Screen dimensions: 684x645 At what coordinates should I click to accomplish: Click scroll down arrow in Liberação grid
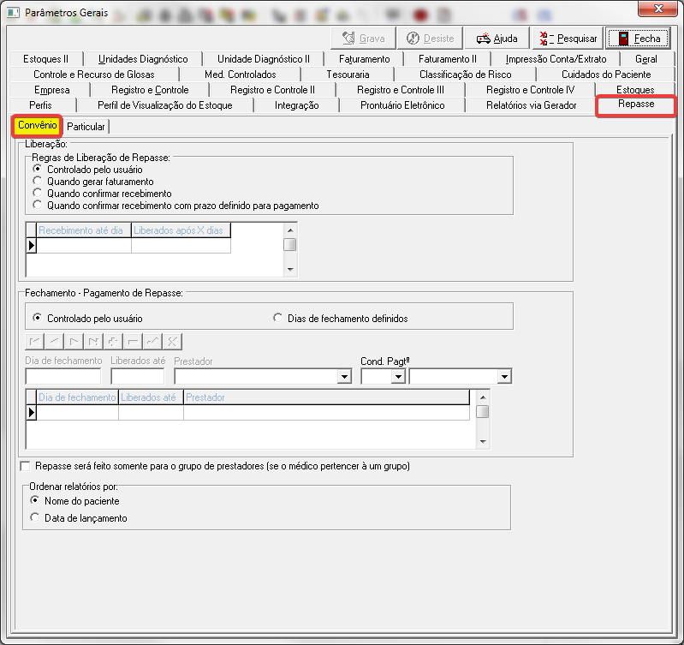290,270
